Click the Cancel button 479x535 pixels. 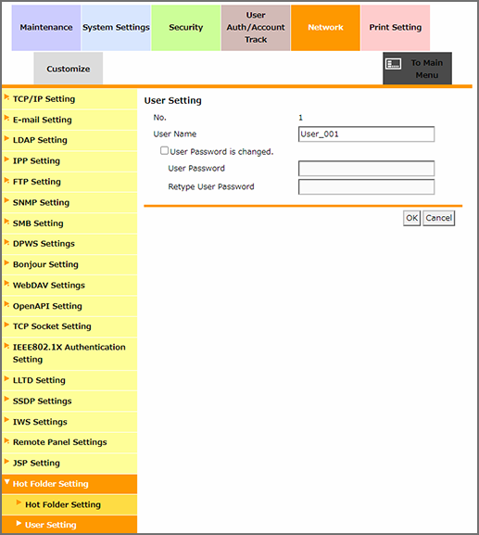click(x=439, y=218)
